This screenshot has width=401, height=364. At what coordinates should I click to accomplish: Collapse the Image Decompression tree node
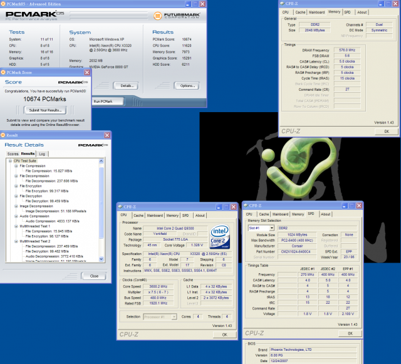pyautogui.click(x=16, y=206)
